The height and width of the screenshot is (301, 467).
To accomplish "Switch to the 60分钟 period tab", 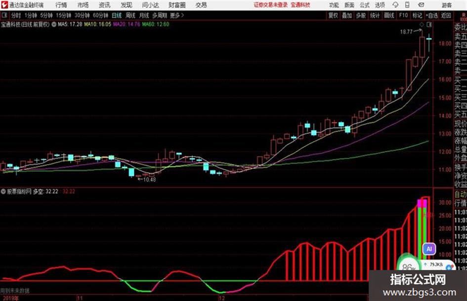I will coord(101,15).
